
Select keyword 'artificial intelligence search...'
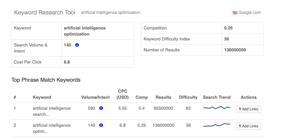tap(52, 111)
